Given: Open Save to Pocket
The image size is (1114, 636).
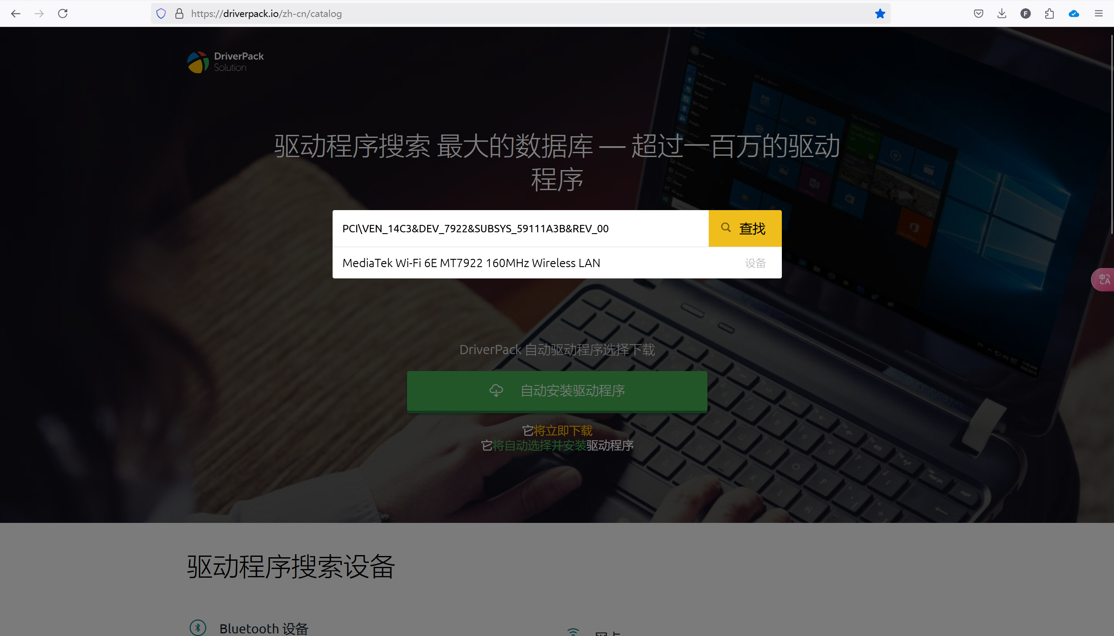Looking at the screenshot, I should point(979,13).
